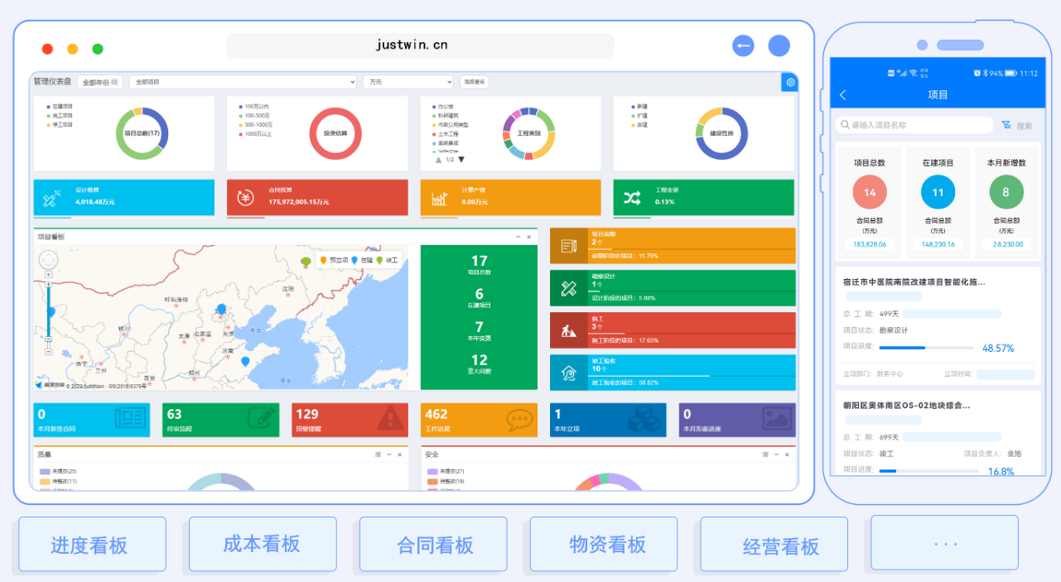The height and width of the screenshot is (582, 1061).
Task: Open the 全部年份 year selector
Action: click(x=99, y=82)
